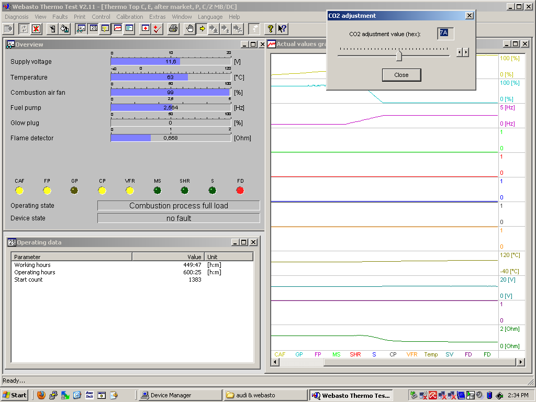Click the CAF yellow status indicator

tap(19, 191)
